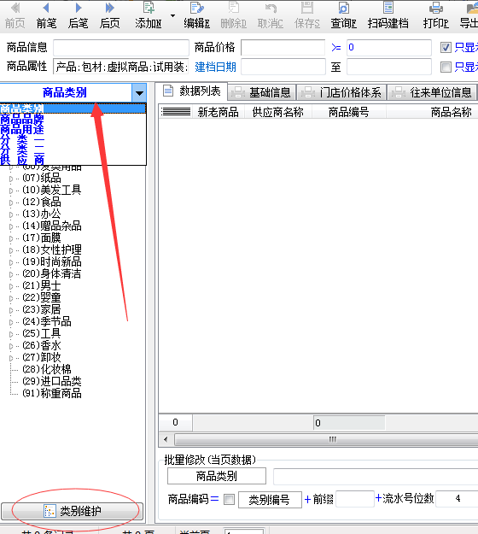Expand the (10)美发工具 category node
Viewport: 478px width, 534px height.
tap(11, 191)
